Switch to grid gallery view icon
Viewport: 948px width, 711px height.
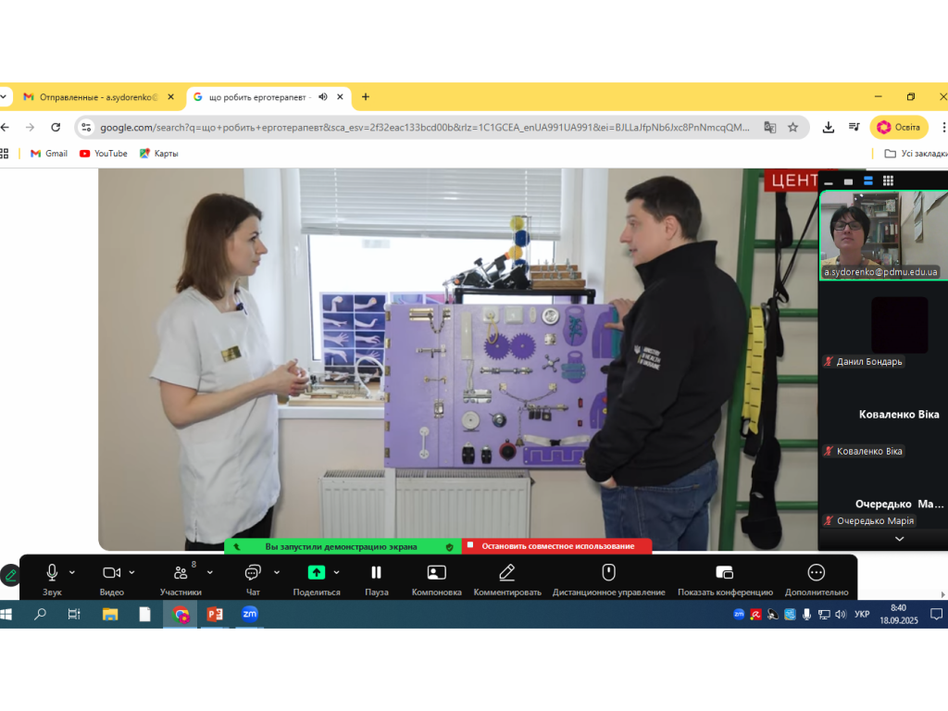[x=888, y=181]
